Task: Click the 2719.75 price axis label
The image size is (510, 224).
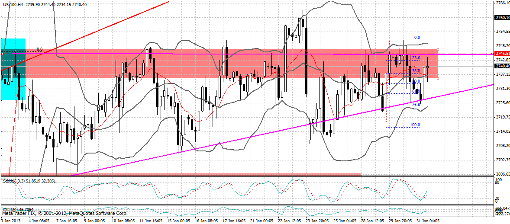Action: pyautogui.click(x=503, y=117)
